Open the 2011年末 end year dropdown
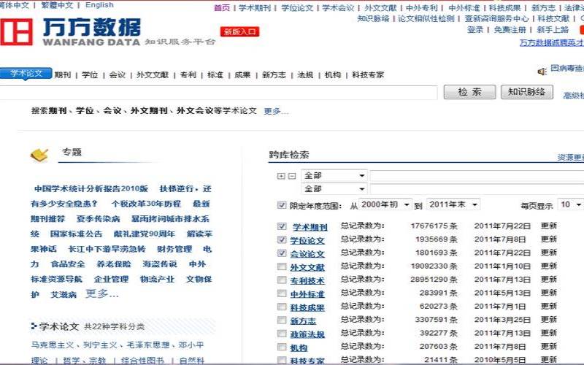 (x=453, y=204)
